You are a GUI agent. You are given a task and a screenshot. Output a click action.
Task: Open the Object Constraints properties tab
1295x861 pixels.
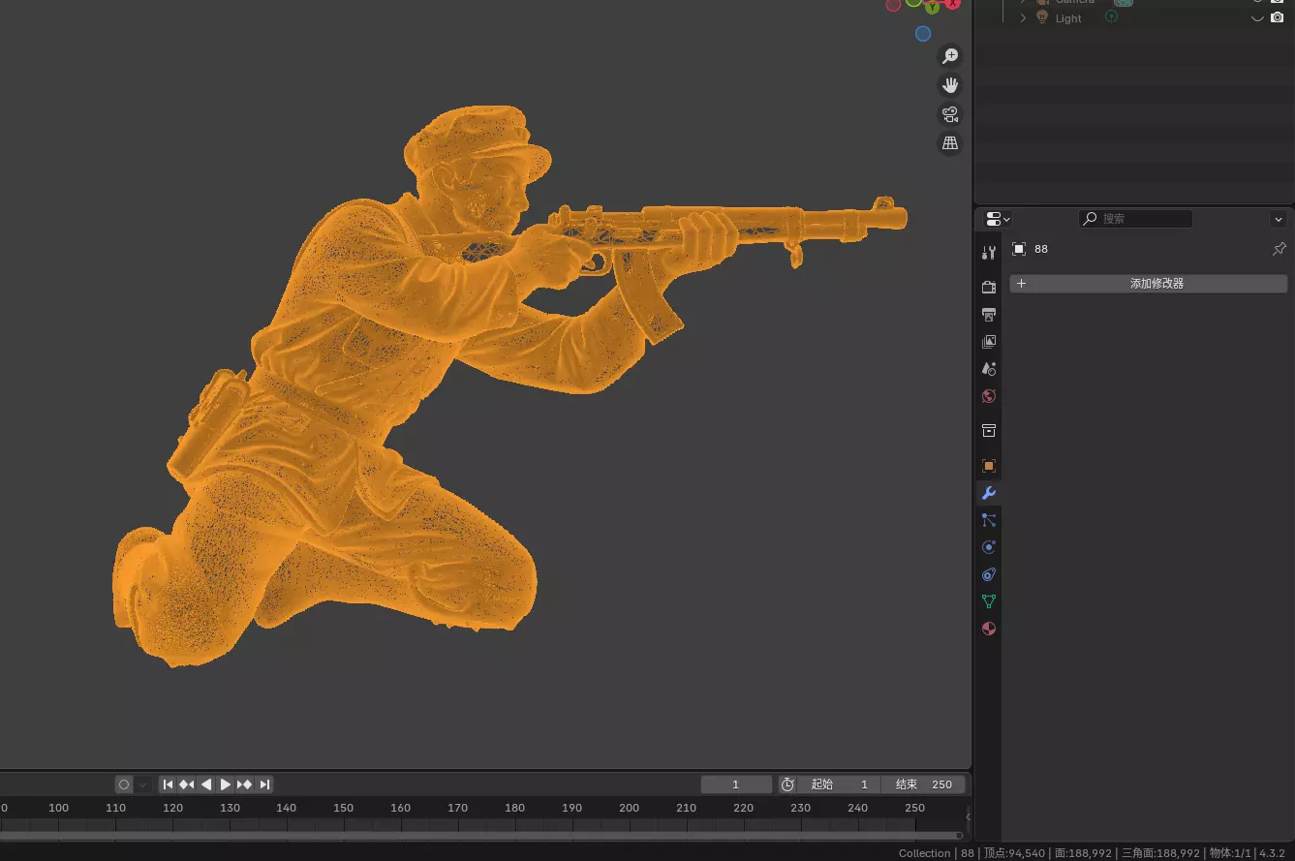[x=988, y=574]
